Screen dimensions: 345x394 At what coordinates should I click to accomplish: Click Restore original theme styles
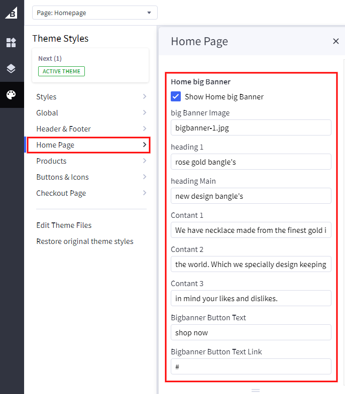point(85,241)
